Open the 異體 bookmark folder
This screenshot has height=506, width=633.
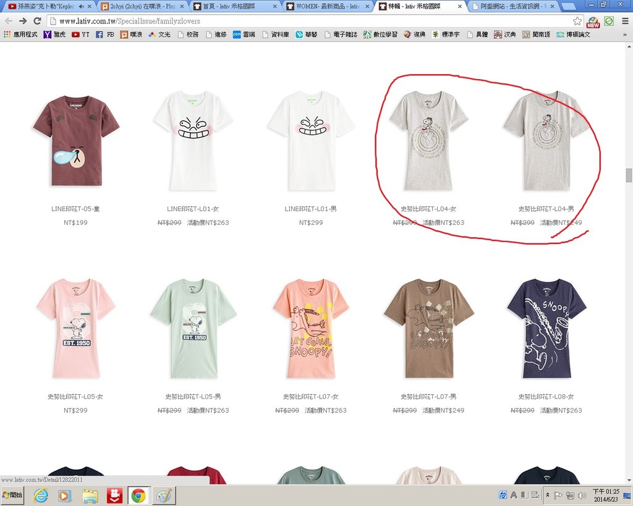point(477,35)
